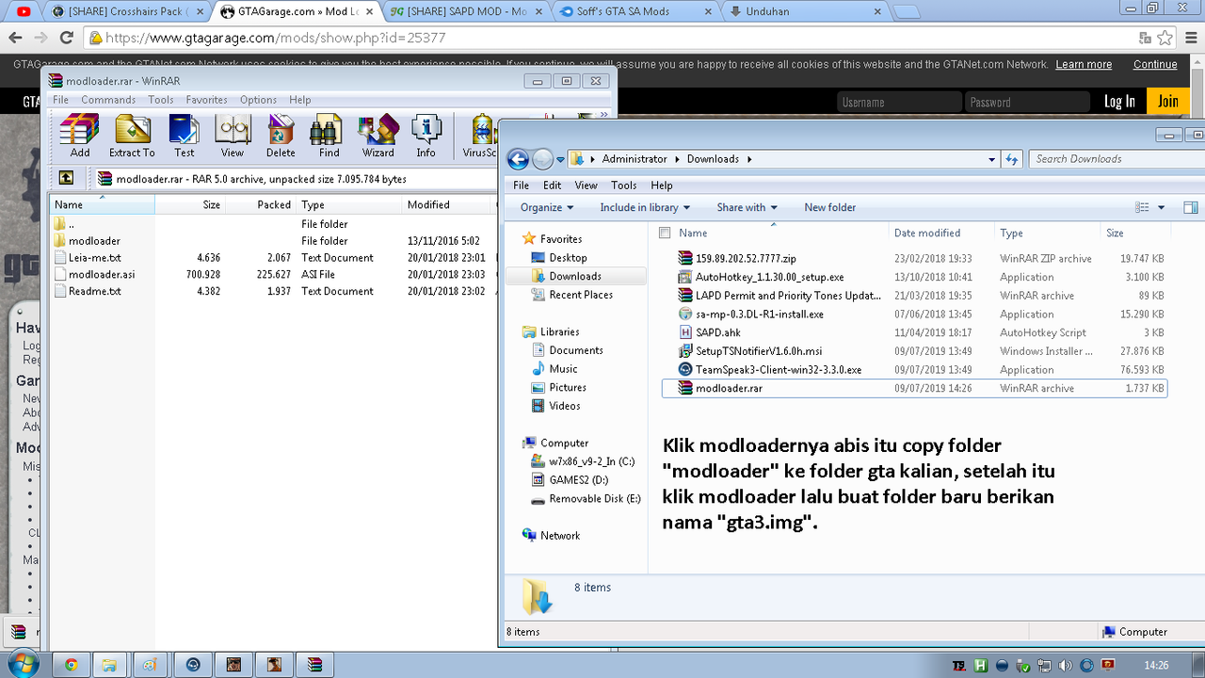Click the Chrome icon in the taskbar
The image size is (1205, 678).
72,665
